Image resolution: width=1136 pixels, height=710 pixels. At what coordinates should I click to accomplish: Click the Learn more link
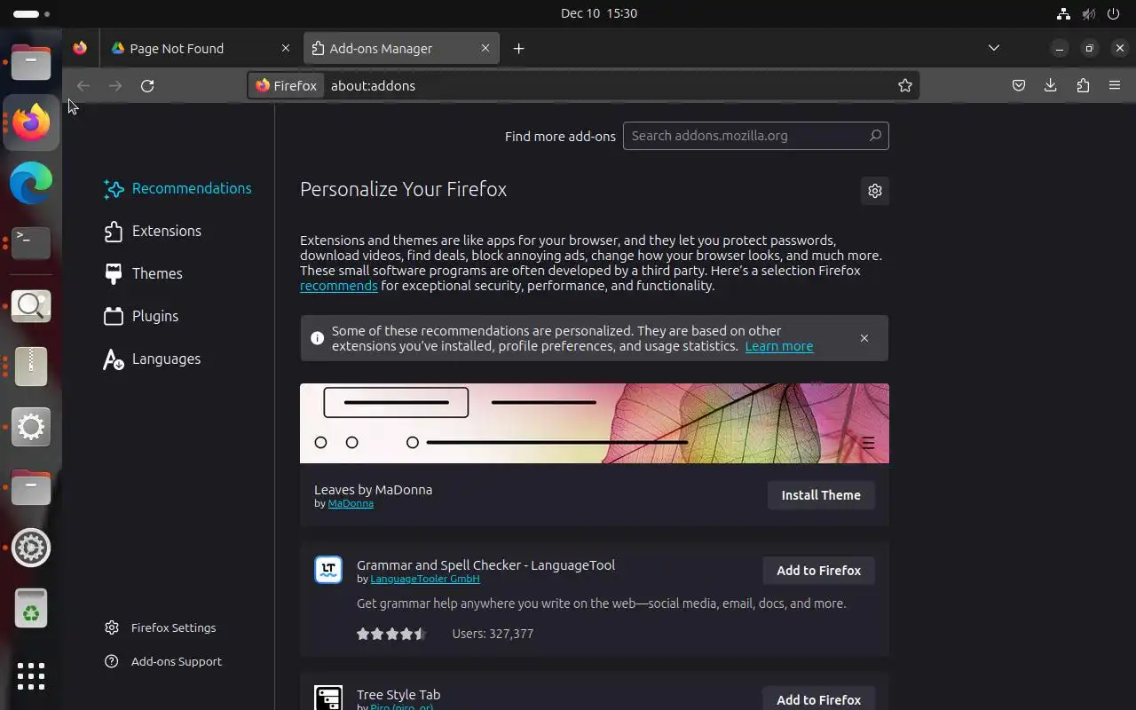coord(779,346)
